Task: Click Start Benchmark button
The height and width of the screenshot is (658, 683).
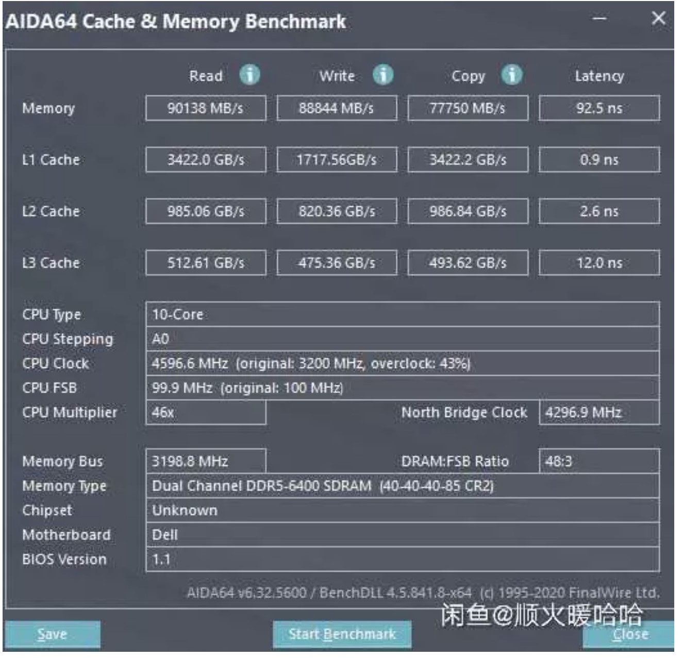Action: pyautogui.click(x=342, y=634)
